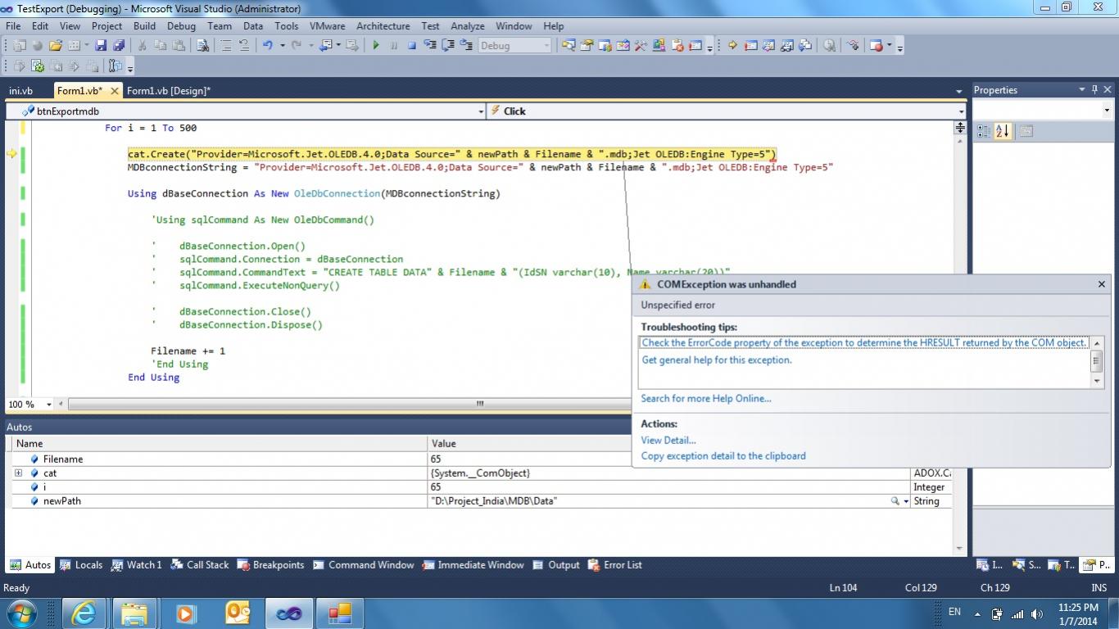Viewport: 1119px width, 629px height.
Task: Expand the cat variable in Autos
Action: pyautogui.click(x=18, y=473)
